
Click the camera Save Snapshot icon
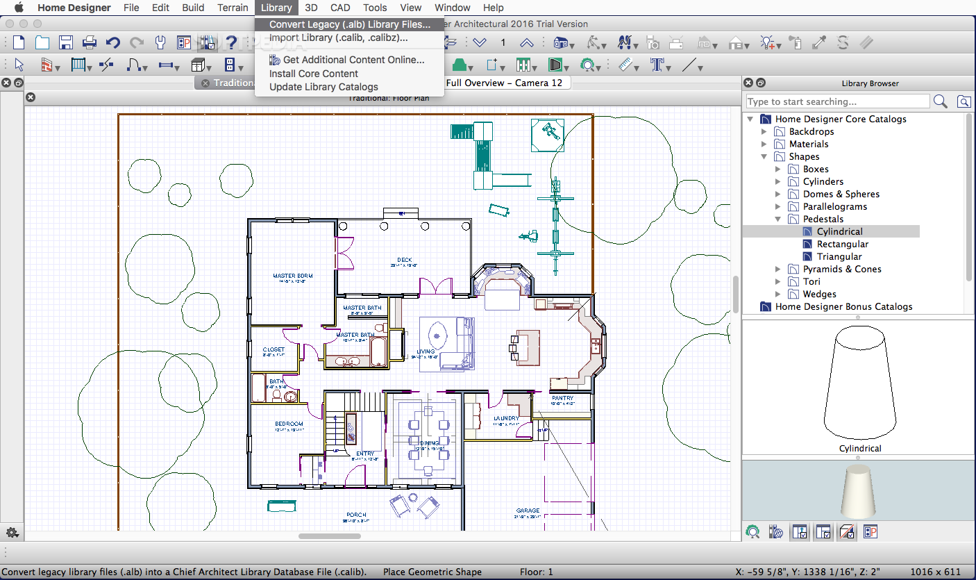tap(653, 42)
